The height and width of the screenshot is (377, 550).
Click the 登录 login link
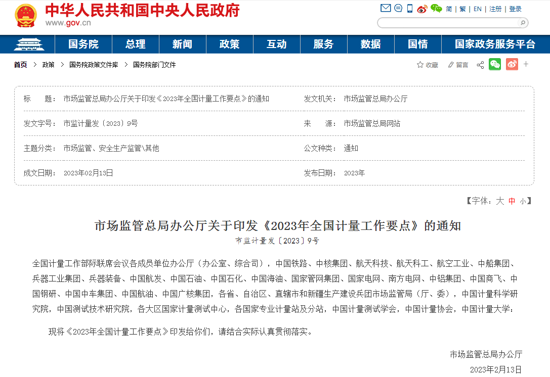click(515, 9)
